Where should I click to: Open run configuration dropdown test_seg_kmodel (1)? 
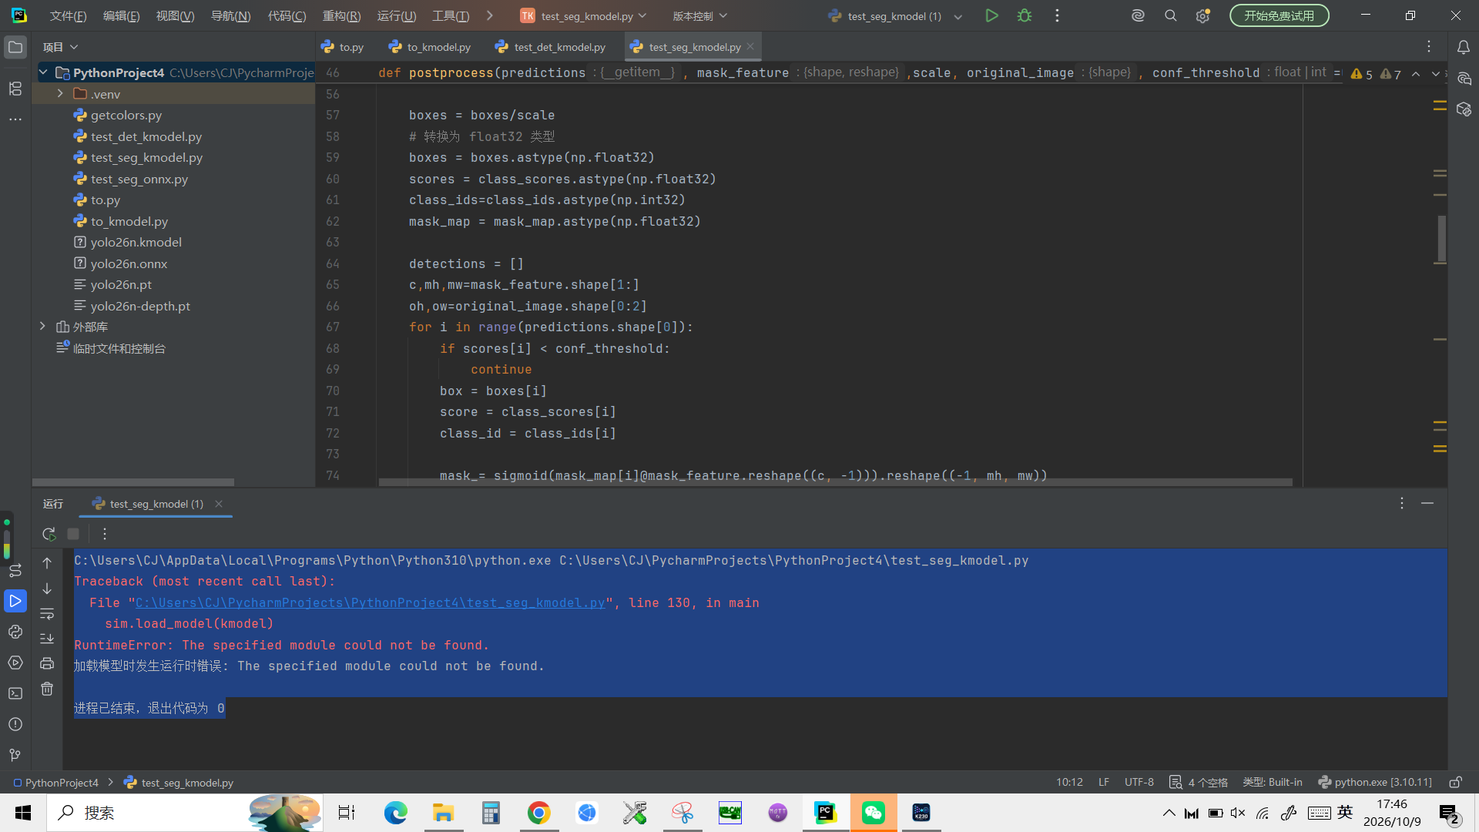pos(894,16)
